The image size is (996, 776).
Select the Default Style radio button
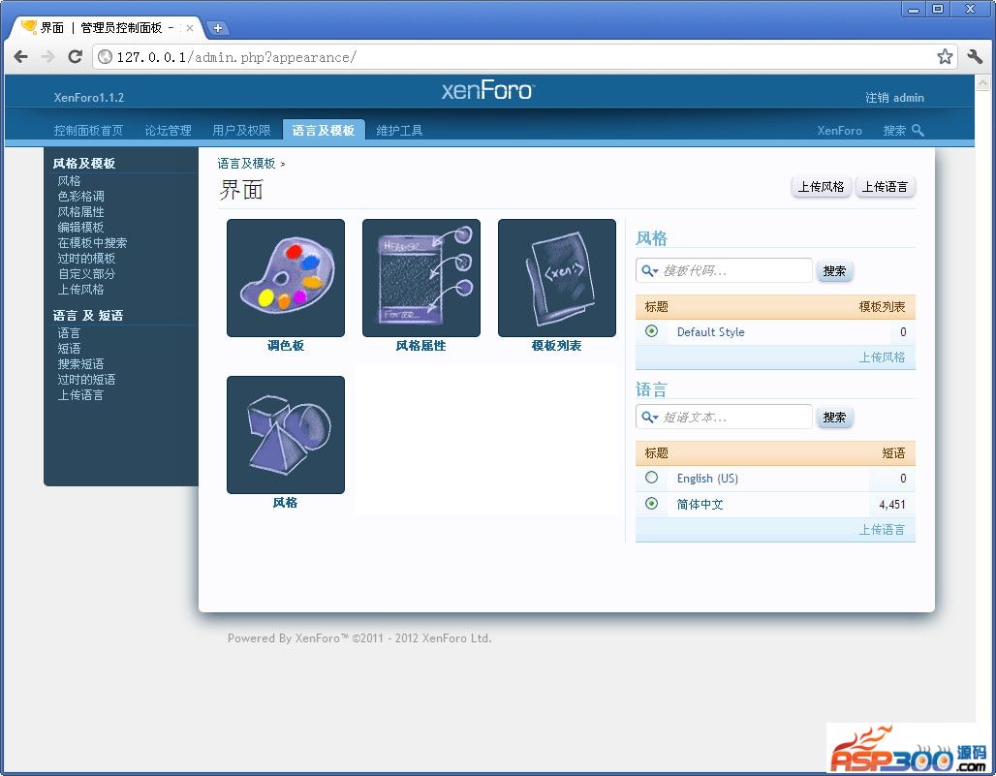[651, 331]
